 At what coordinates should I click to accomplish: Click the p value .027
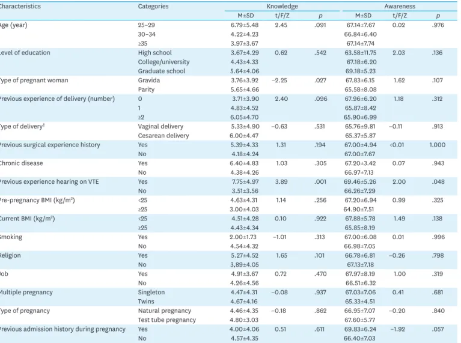click(320, 80)
